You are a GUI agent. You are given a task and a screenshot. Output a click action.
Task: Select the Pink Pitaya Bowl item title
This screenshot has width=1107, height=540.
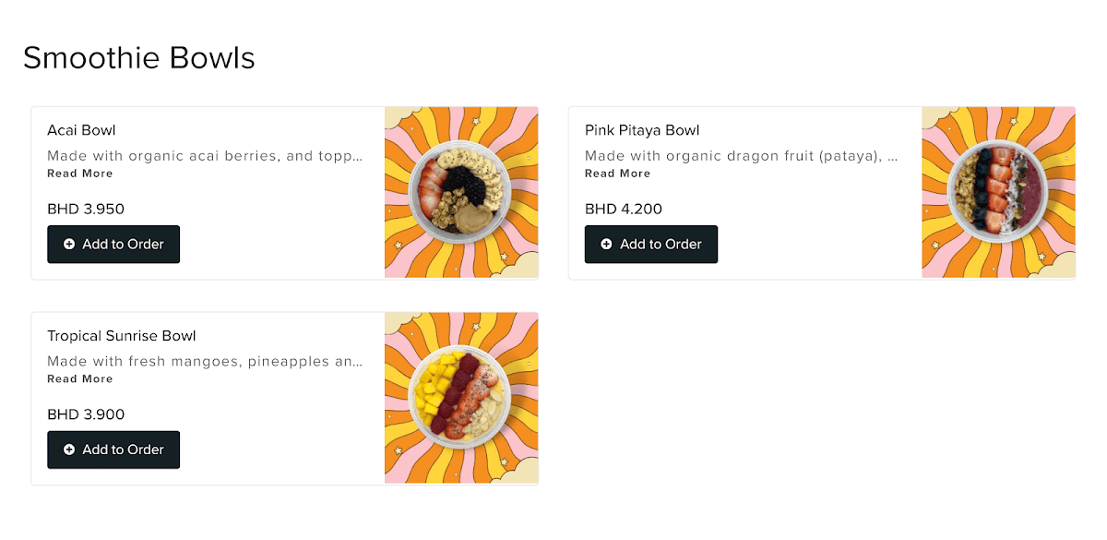point(642,130)
